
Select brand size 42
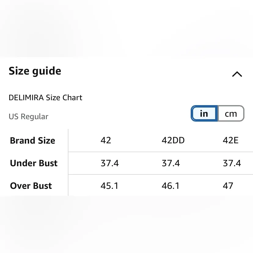click(106, 140)
